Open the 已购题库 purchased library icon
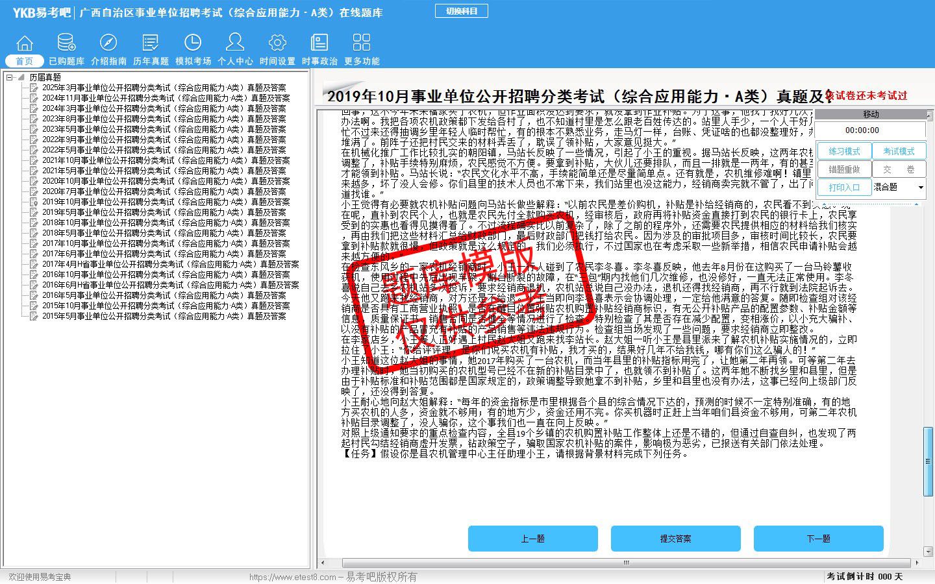Image resolution: width=935 pixels, height=584 pixels. pos(66,43)
